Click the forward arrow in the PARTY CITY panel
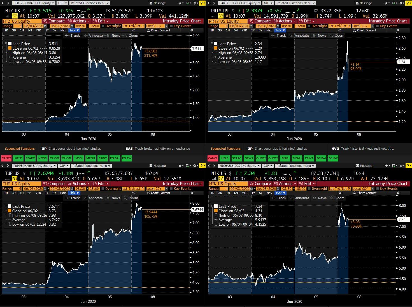412x307 pixels. 214,3
